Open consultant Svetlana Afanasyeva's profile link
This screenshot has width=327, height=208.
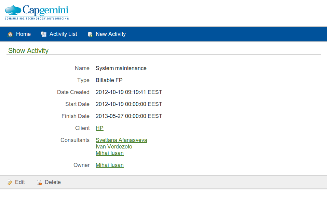point(121,140)
